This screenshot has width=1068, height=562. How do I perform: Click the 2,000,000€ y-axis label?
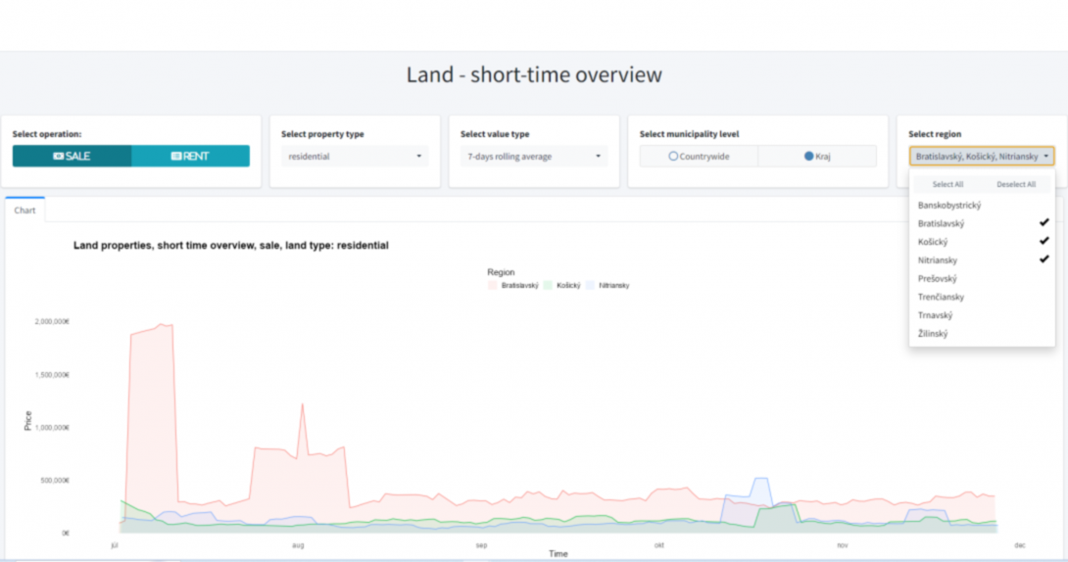pyautogui.click(x=53, y=321)
